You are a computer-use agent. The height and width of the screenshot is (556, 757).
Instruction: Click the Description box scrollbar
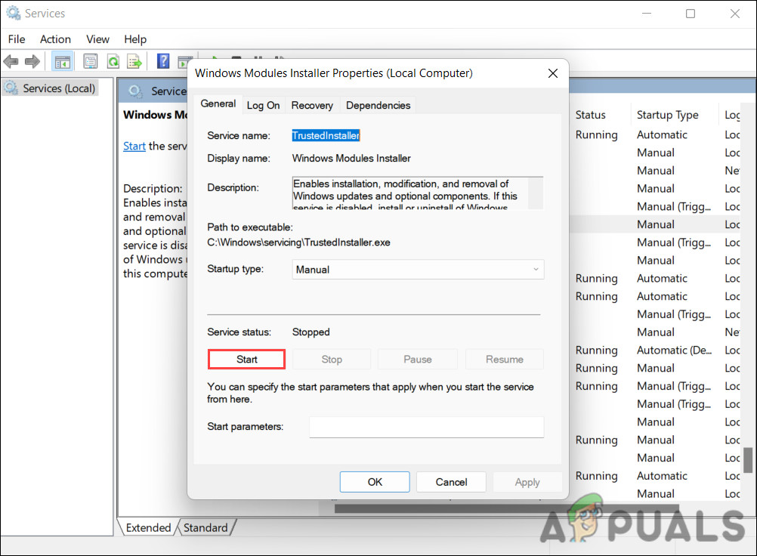click(x=536, y=193)
